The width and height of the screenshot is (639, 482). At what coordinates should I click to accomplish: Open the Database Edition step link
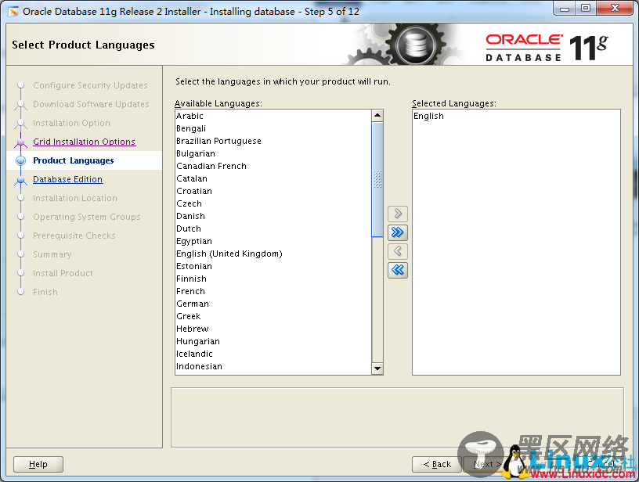67,179
